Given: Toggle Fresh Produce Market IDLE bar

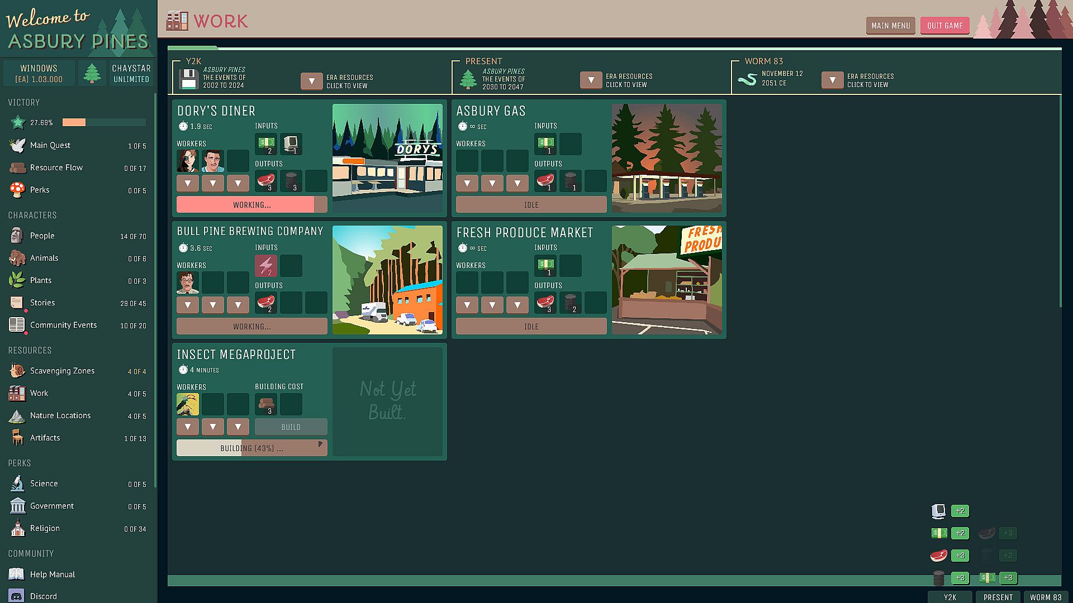Looking at the screenshot, I should (531, 327).
